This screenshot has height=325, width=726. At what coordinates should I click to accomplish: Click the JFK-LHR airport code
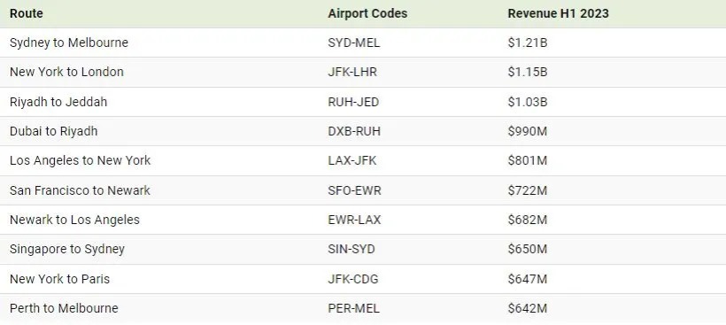click(352, 73)
